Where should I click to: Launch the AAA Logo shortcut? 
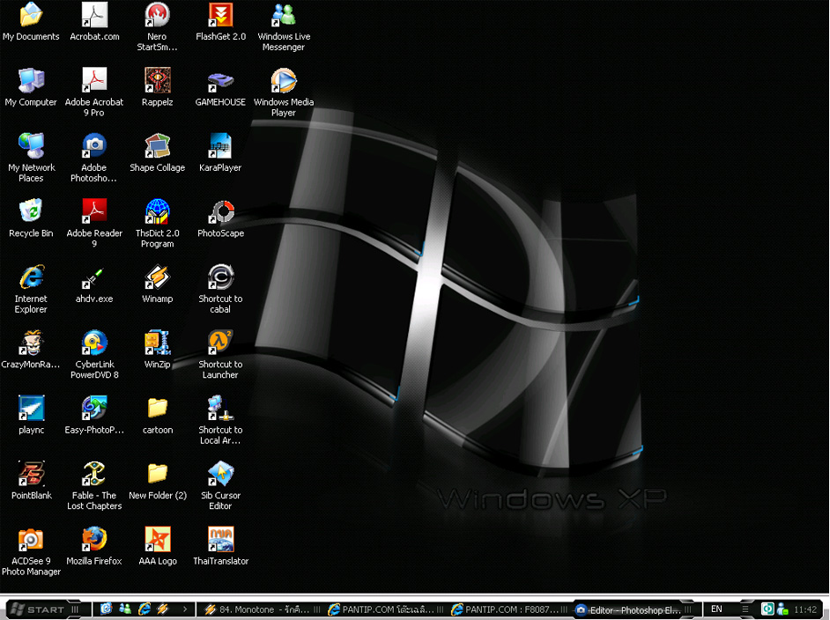coord(158,548)
